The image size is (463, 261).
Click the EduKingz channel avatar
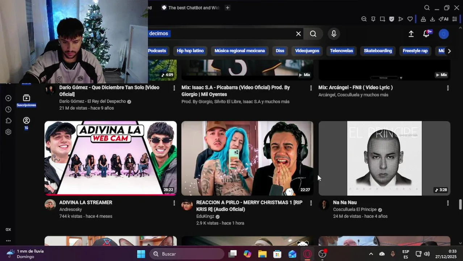187,204
